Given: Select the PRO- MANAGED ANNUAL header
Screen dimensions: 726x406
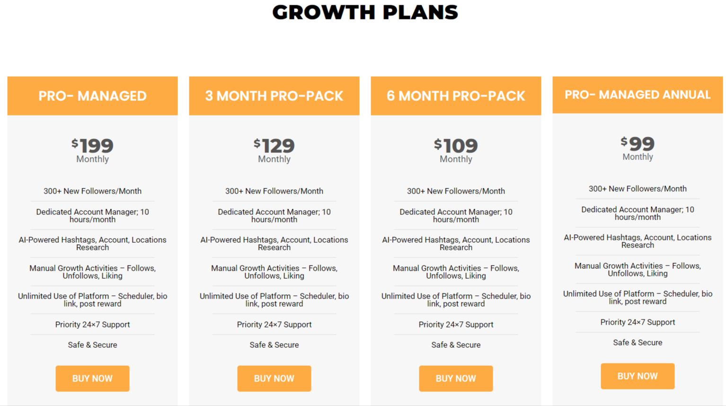Looking at the screenshot, I should tap(637, 95).
